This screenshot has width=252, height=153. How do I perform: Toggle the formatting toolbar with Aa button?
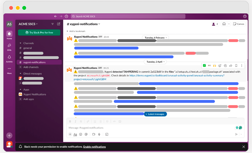coord(75,134)
